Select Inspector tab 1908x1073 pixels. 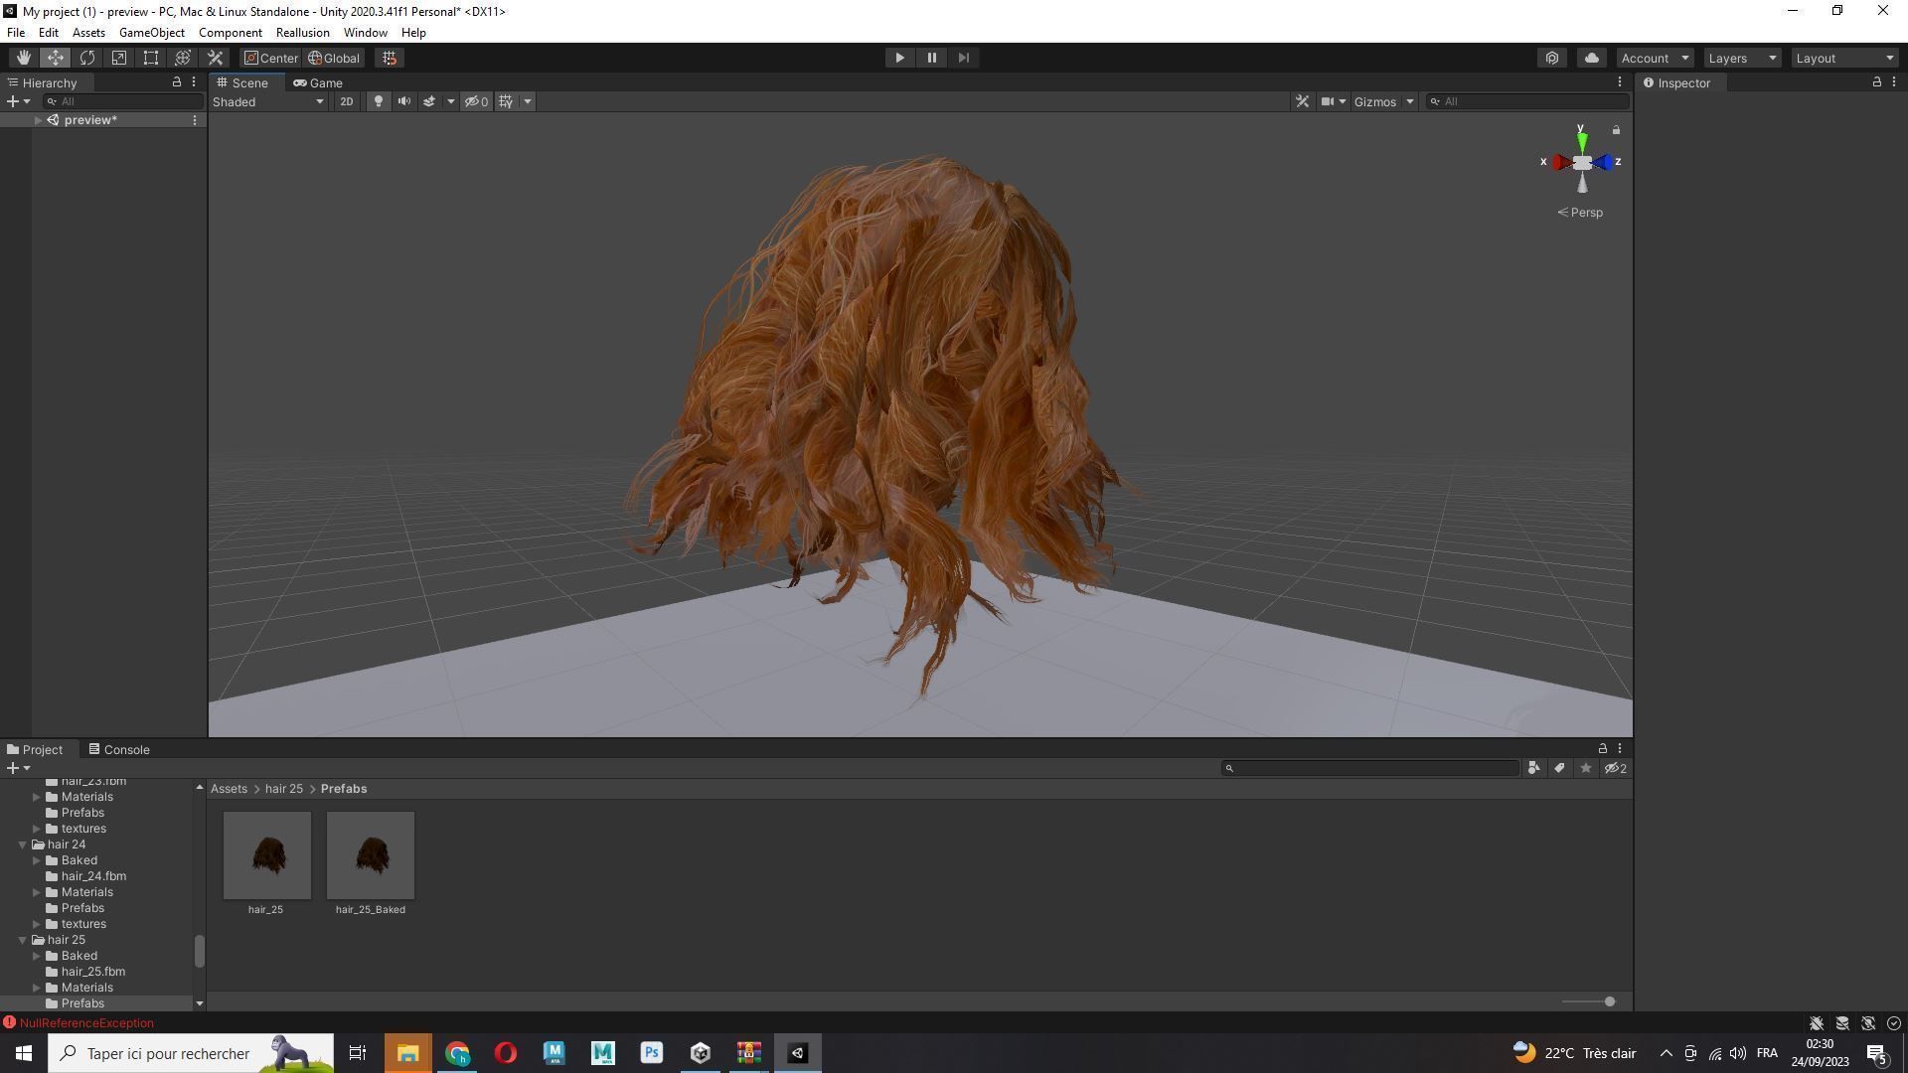click(x=1677, y=83)
